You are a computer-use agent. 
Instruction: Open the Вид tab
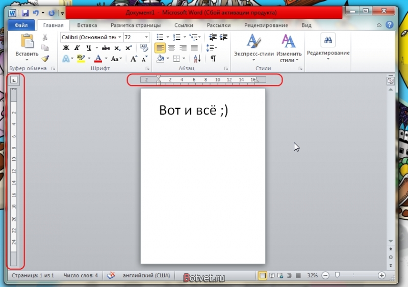(x=307, y=25)
